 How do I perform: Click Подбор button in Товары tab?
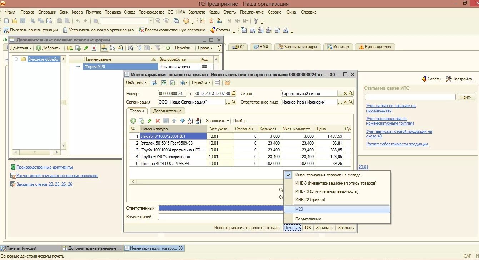point(240,121)
